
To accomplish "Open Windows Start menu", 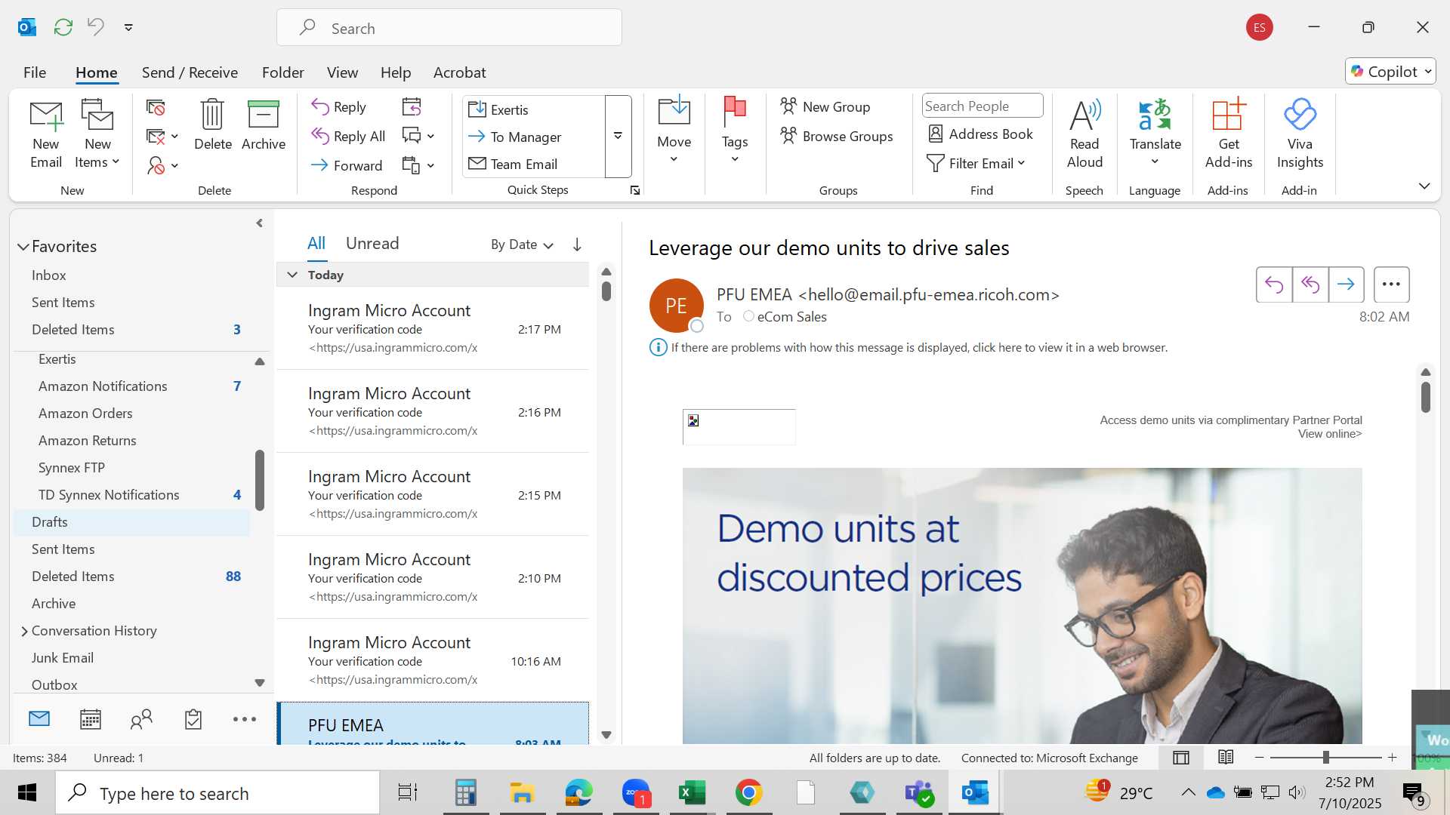I will click(27, 793).
